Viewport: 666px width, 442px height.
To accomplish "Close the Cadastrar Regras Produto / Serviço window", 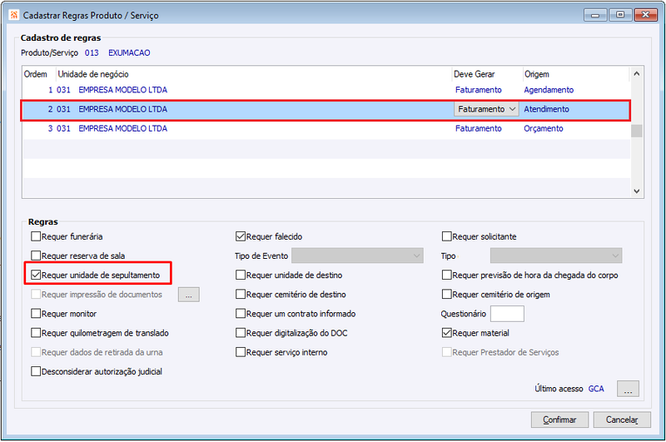I will [646, 15].
